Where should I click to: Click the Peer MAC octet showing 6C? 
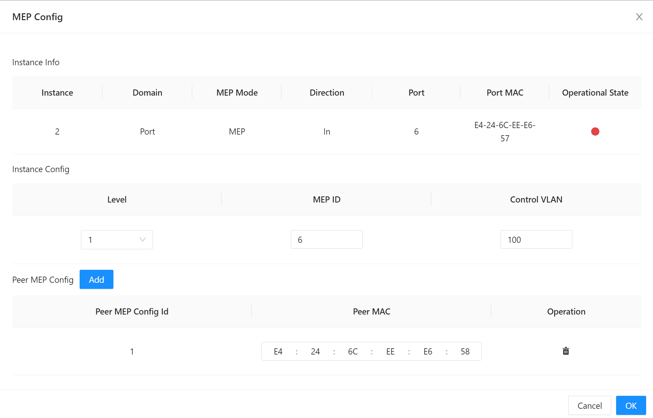353,351
